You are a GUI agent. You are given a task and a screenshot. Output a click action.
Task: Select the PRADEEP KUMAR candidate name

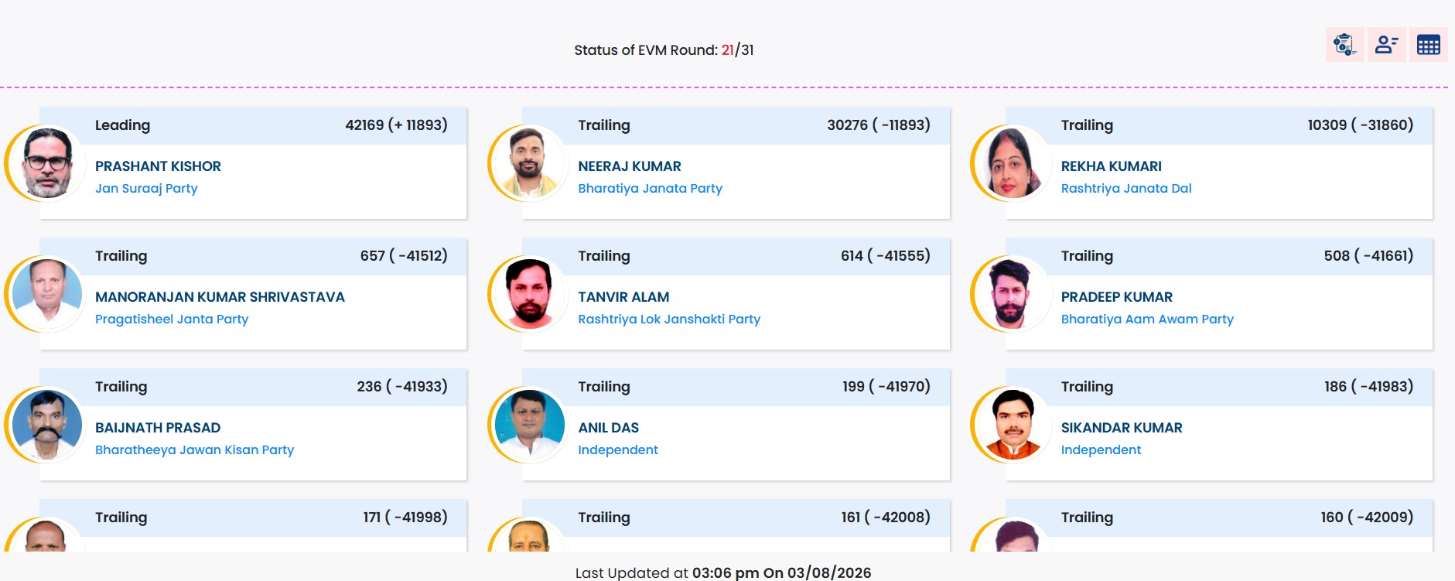point(1116,297)
